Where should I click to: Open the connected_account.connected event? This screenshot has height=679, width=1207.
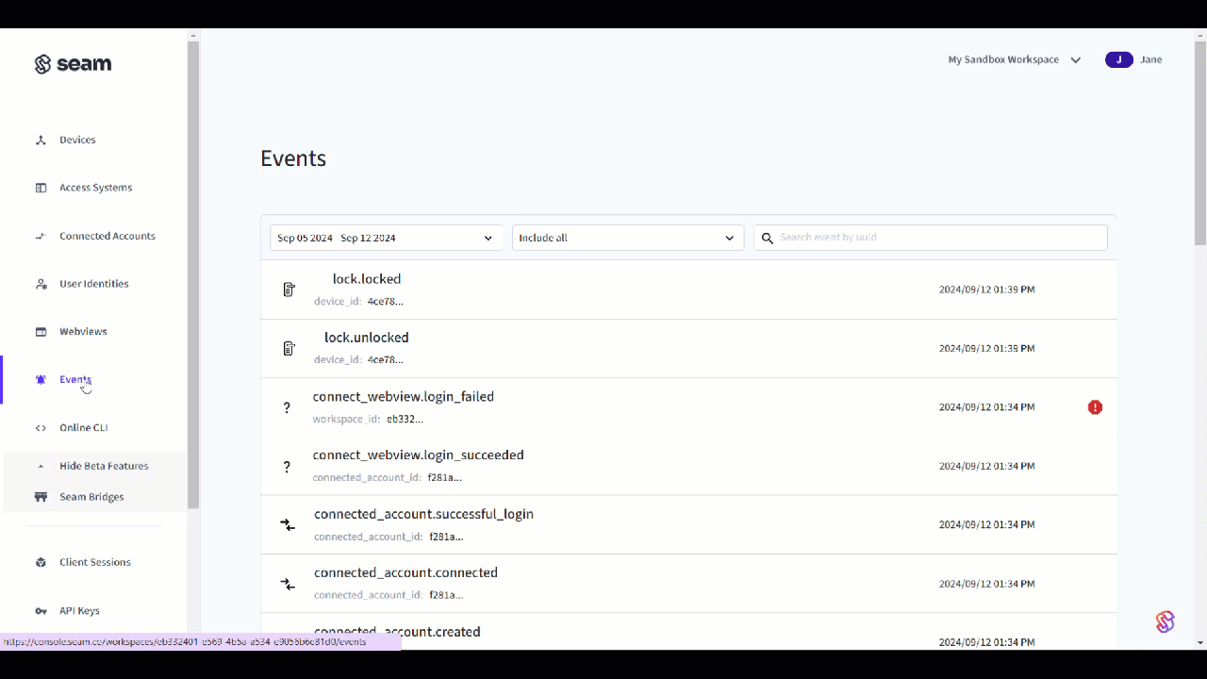click(x=689, y=584)
